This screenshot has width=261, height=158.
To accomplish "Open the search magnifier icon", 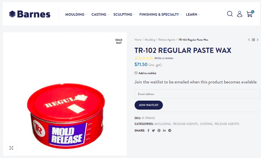I will coord(230,14).
